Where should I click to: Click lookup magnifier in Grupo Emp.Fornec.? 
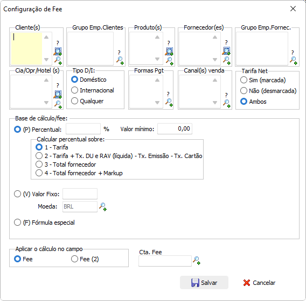pos(293,60)
